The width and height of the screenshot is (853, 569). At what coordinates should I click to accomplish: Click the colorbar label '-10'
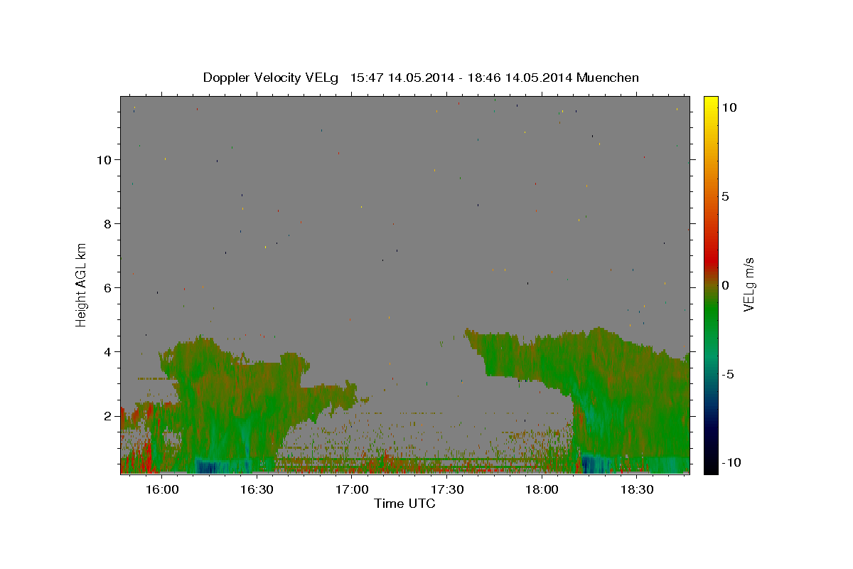[x=732, y=463]
